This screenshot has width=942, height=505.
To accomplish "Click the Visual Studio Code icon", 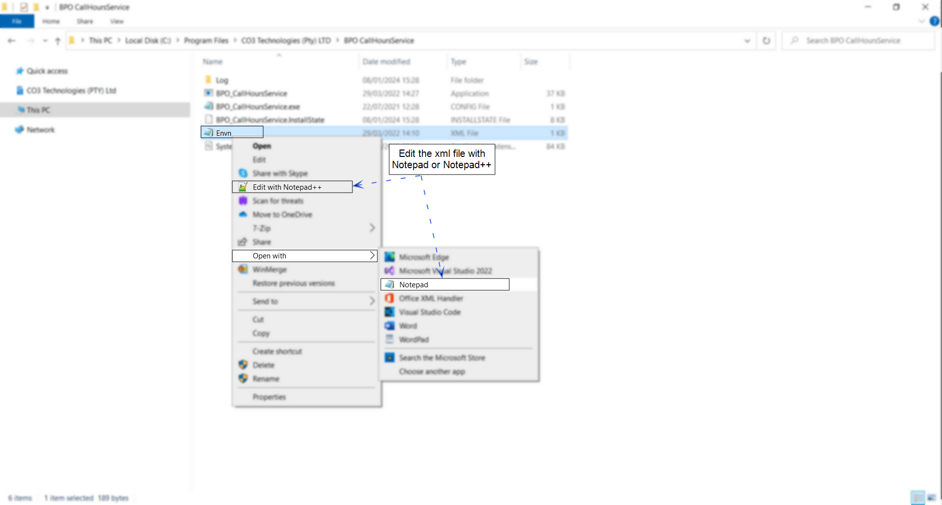I will 390,312.
